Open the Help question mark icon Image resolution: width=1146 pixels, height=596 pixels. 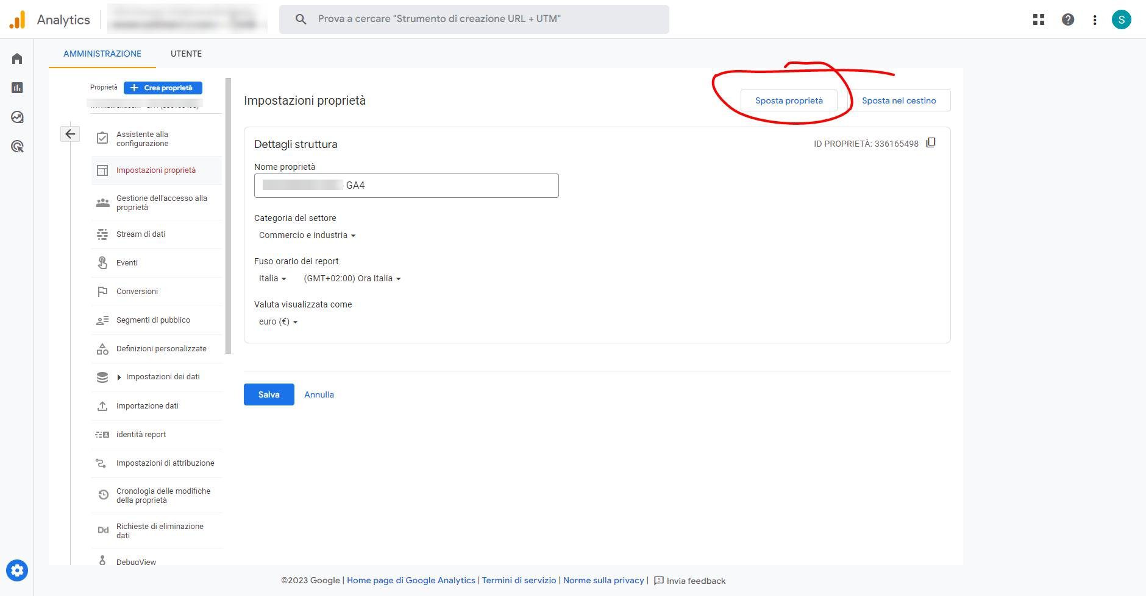1068,19
